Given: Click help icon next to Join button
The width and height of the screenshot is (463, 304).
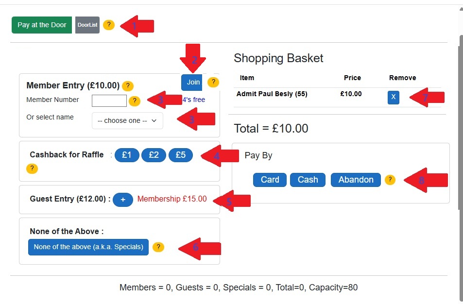Looking at the screenshot, I should [213, 82].
